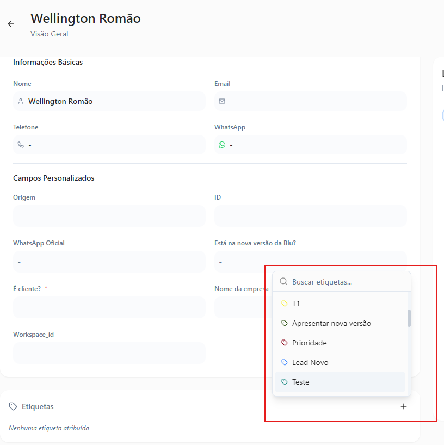Click the plus icon to add etiqueta
Viewport: 444px width, 445px height.
point(404,406)
